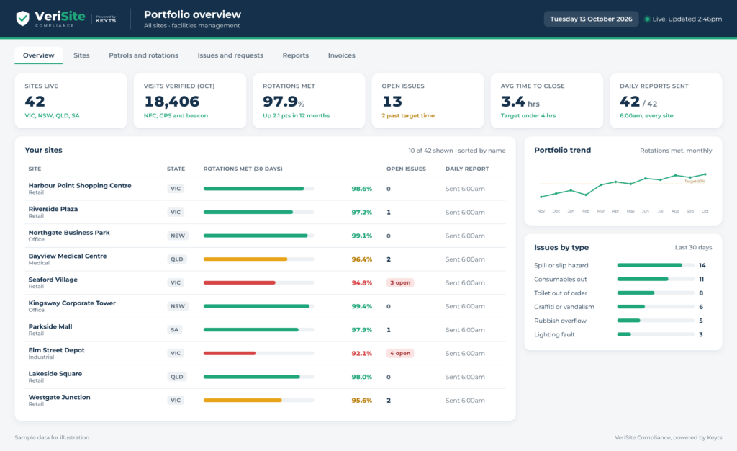Viewport: 737px width, 451px height.
Task: Select the Parkside Mall site
Action: click(x=265, y=330)
